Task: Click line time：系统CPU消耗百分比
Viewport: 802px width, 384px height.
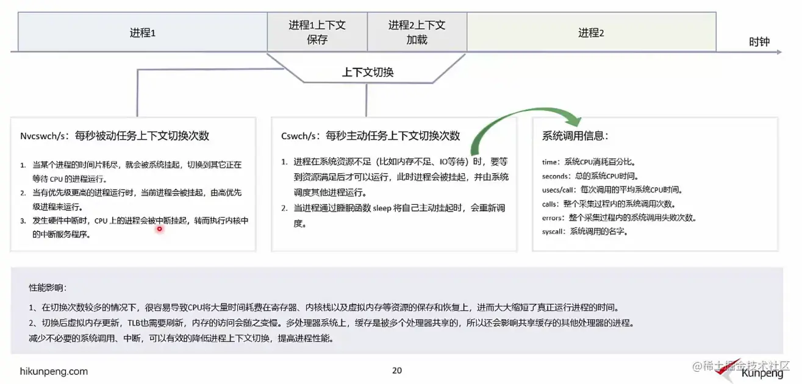Action: point(589,162)
